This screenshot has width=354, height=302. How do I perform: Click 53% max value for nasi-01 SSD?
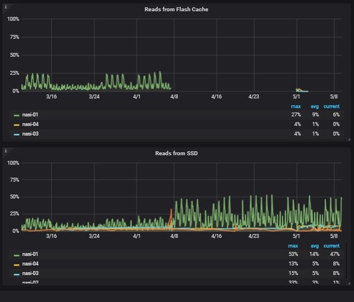(293, 254)
